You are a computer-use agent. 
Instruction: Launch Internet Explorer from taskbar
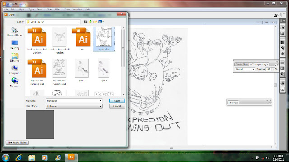click(x=19, y=158)
